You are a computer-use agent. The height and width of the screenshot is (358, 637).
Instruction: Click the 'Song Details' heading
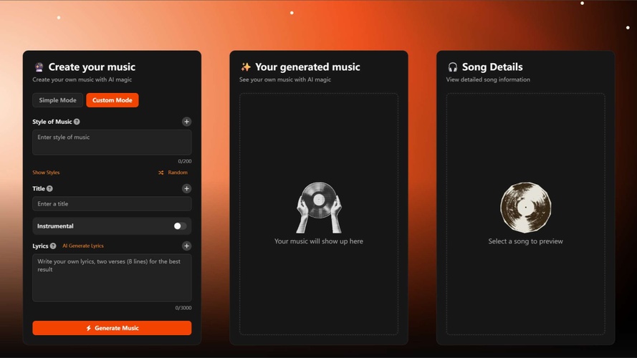[492, 67]
